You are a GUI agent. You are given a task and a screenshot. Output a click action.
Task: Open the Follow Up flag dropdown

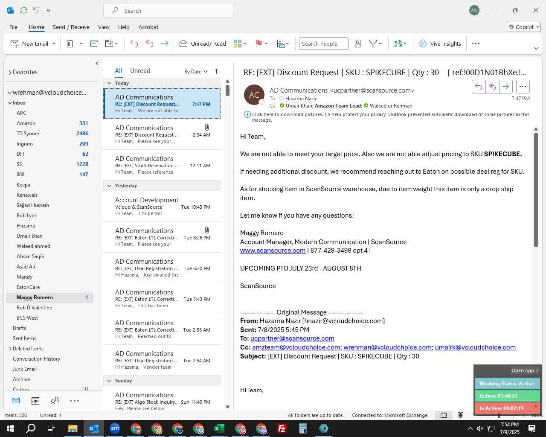tap(261, 44)
